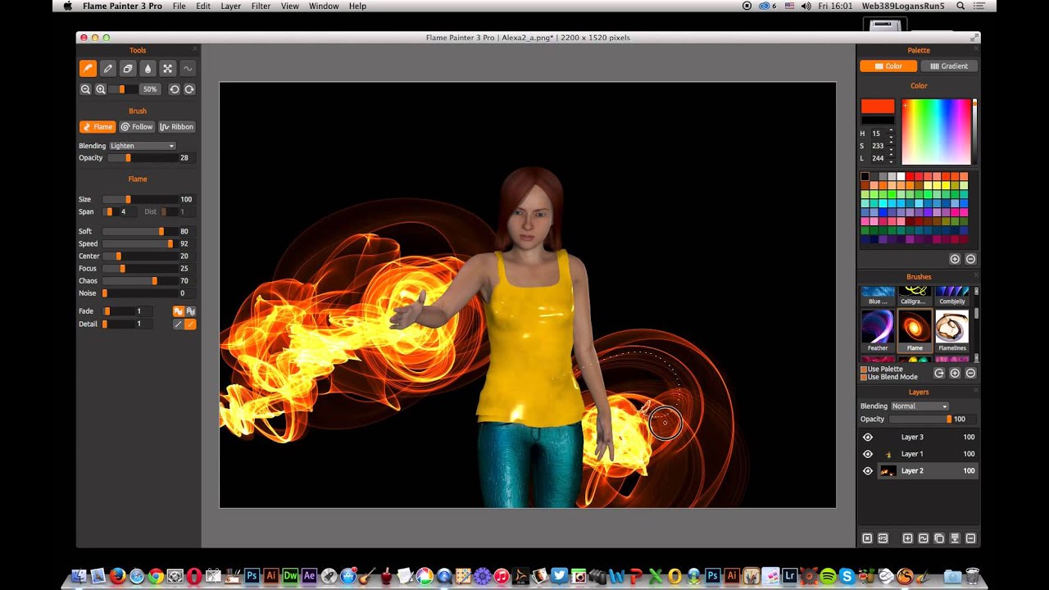
Task: Open the Trash in the dock
Action: (x=973, y=576)
